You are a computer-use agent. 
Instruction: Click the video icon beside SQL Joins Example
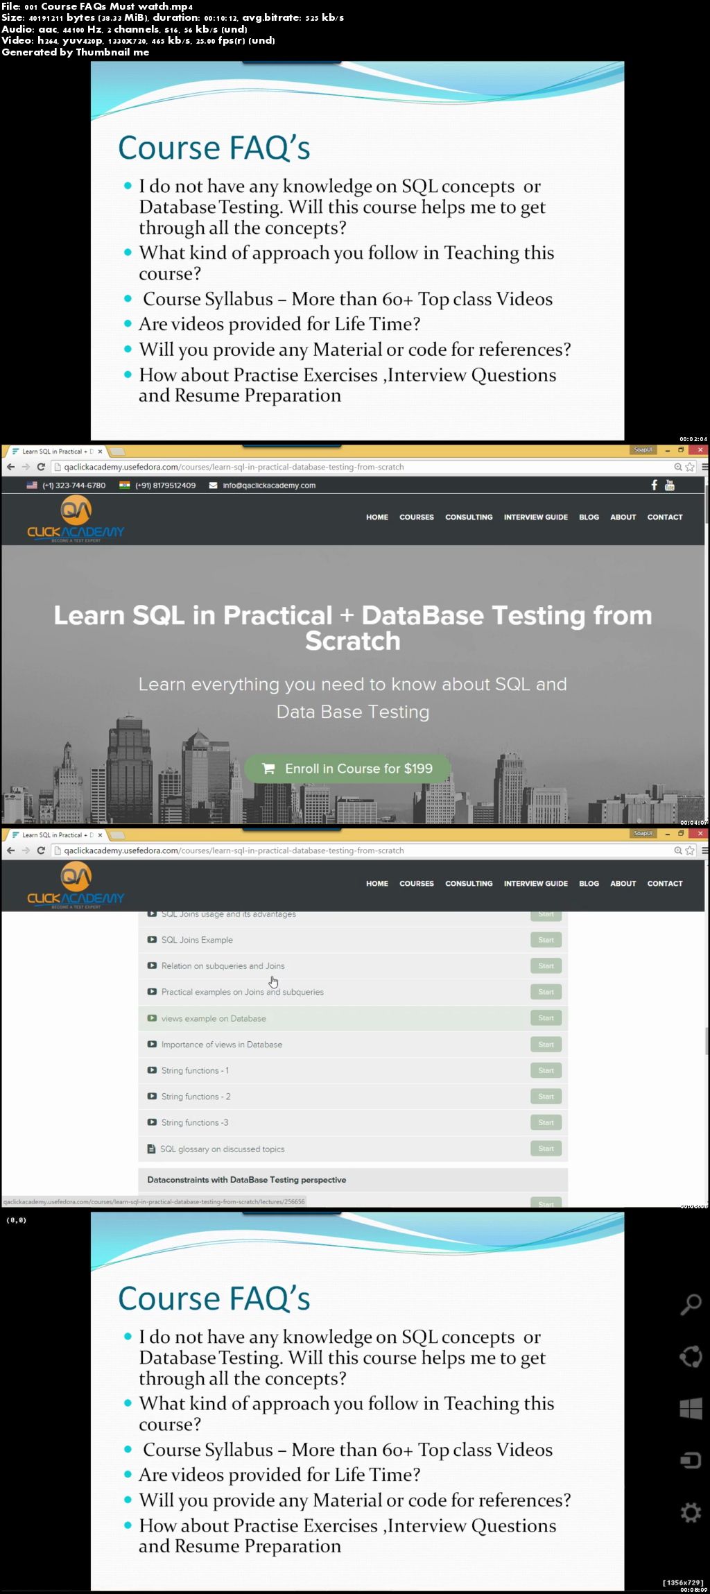152,940
